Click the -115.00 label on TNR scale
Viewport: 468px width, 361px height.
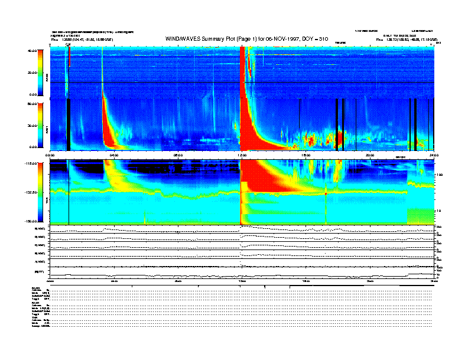point(31,163)
